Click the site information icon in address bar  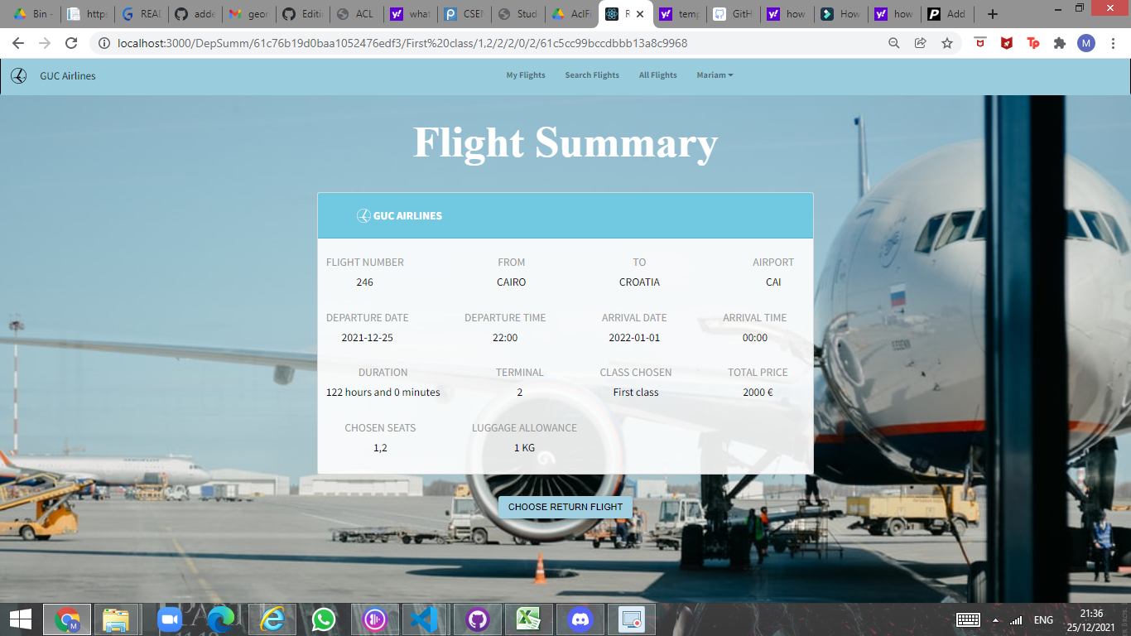point(104,43)
